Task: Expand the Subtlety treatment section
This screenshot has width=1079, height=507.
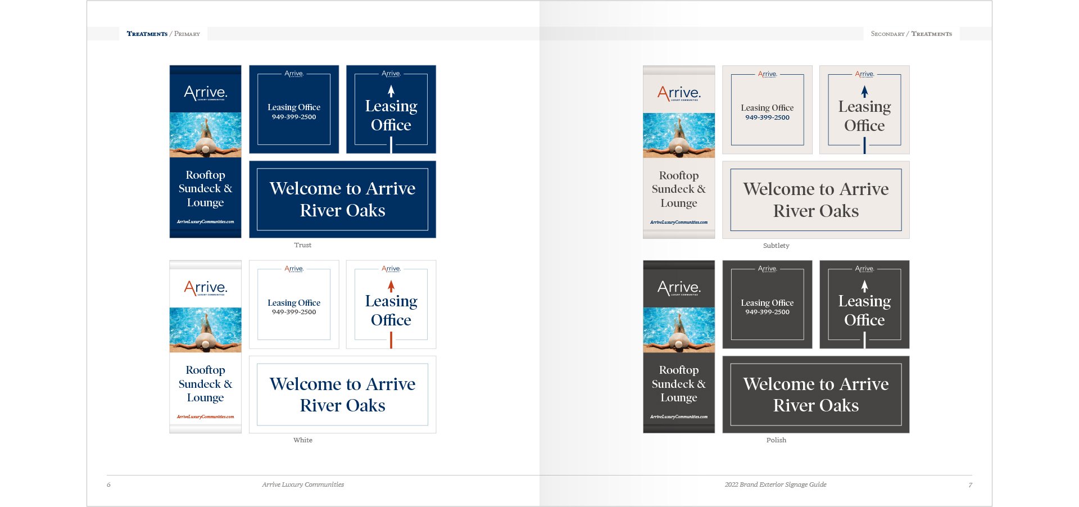Action: click(x=776, y=246)
